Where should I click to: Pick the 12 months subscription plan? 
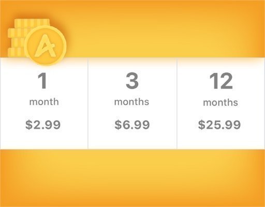(x=221, y=103)
